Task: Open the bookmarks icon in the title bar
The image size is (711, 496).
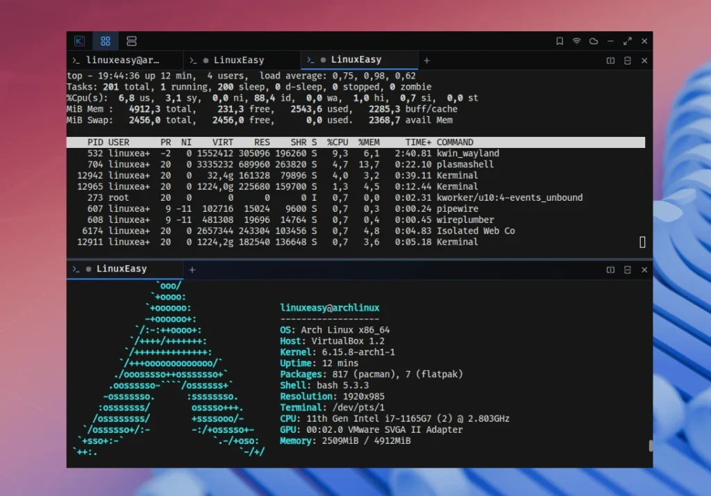Action: coord(560,40)
